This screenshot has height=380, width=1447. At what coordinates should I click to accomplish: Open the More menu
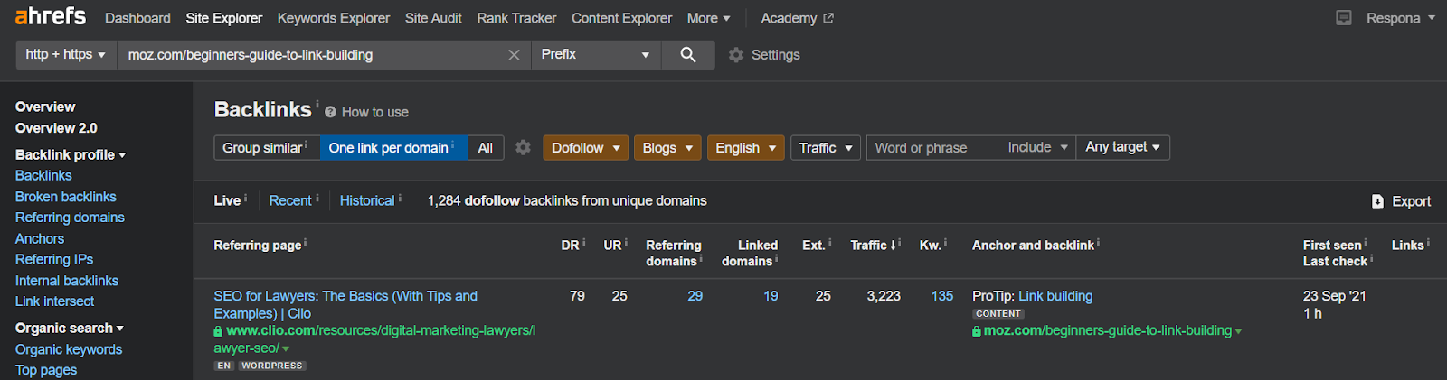pos(708,18)
